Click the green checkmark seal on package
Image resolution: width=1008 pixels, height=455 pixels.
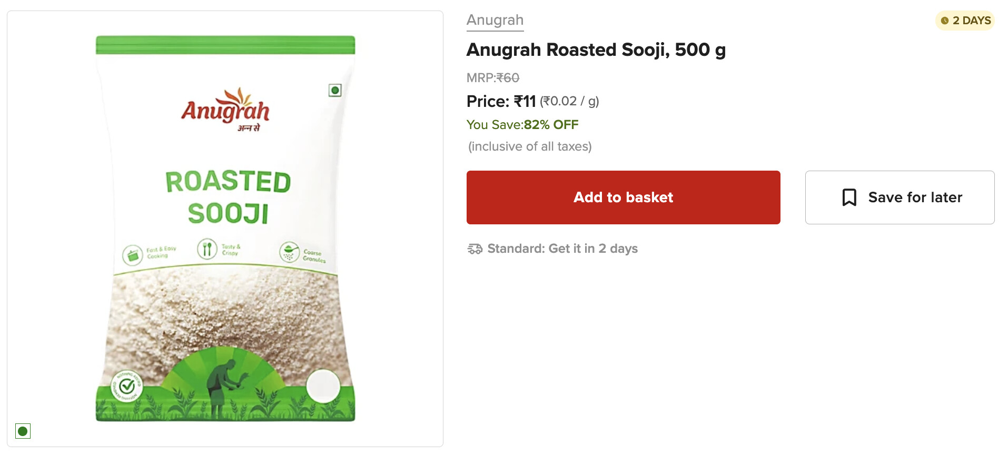[x=127, y=386]
